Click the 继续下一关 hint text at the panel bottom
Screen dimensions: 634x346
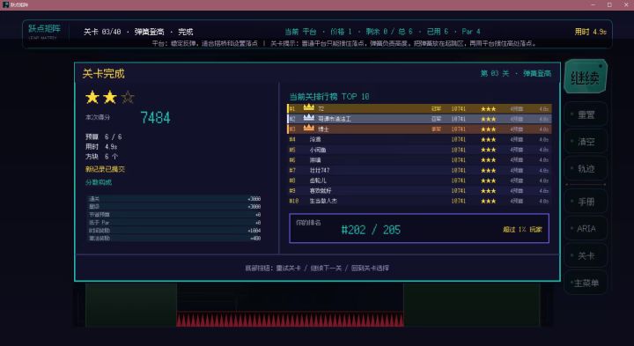(326, 268)
